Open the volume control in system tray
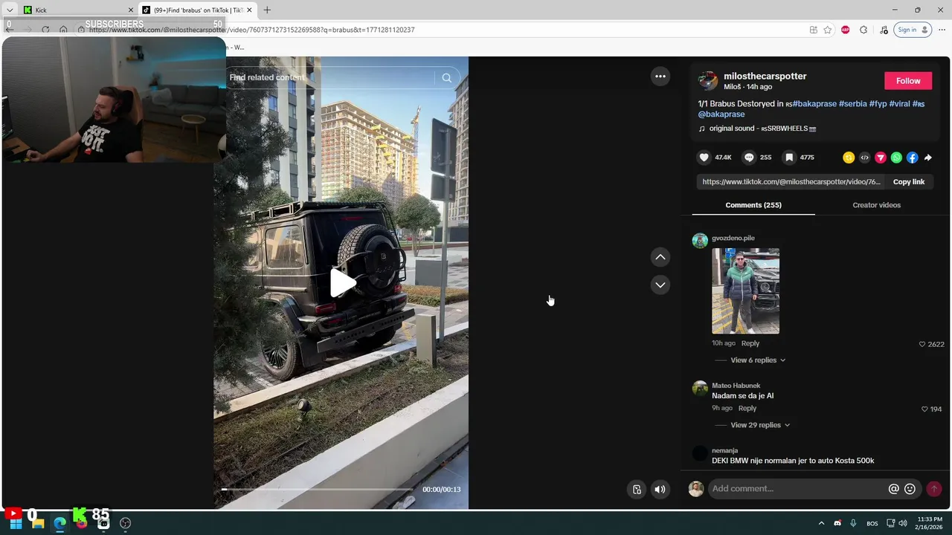Image resolution: width=952 pixels, height=535 pixels. pyautogui.click(x=903, y=523)
